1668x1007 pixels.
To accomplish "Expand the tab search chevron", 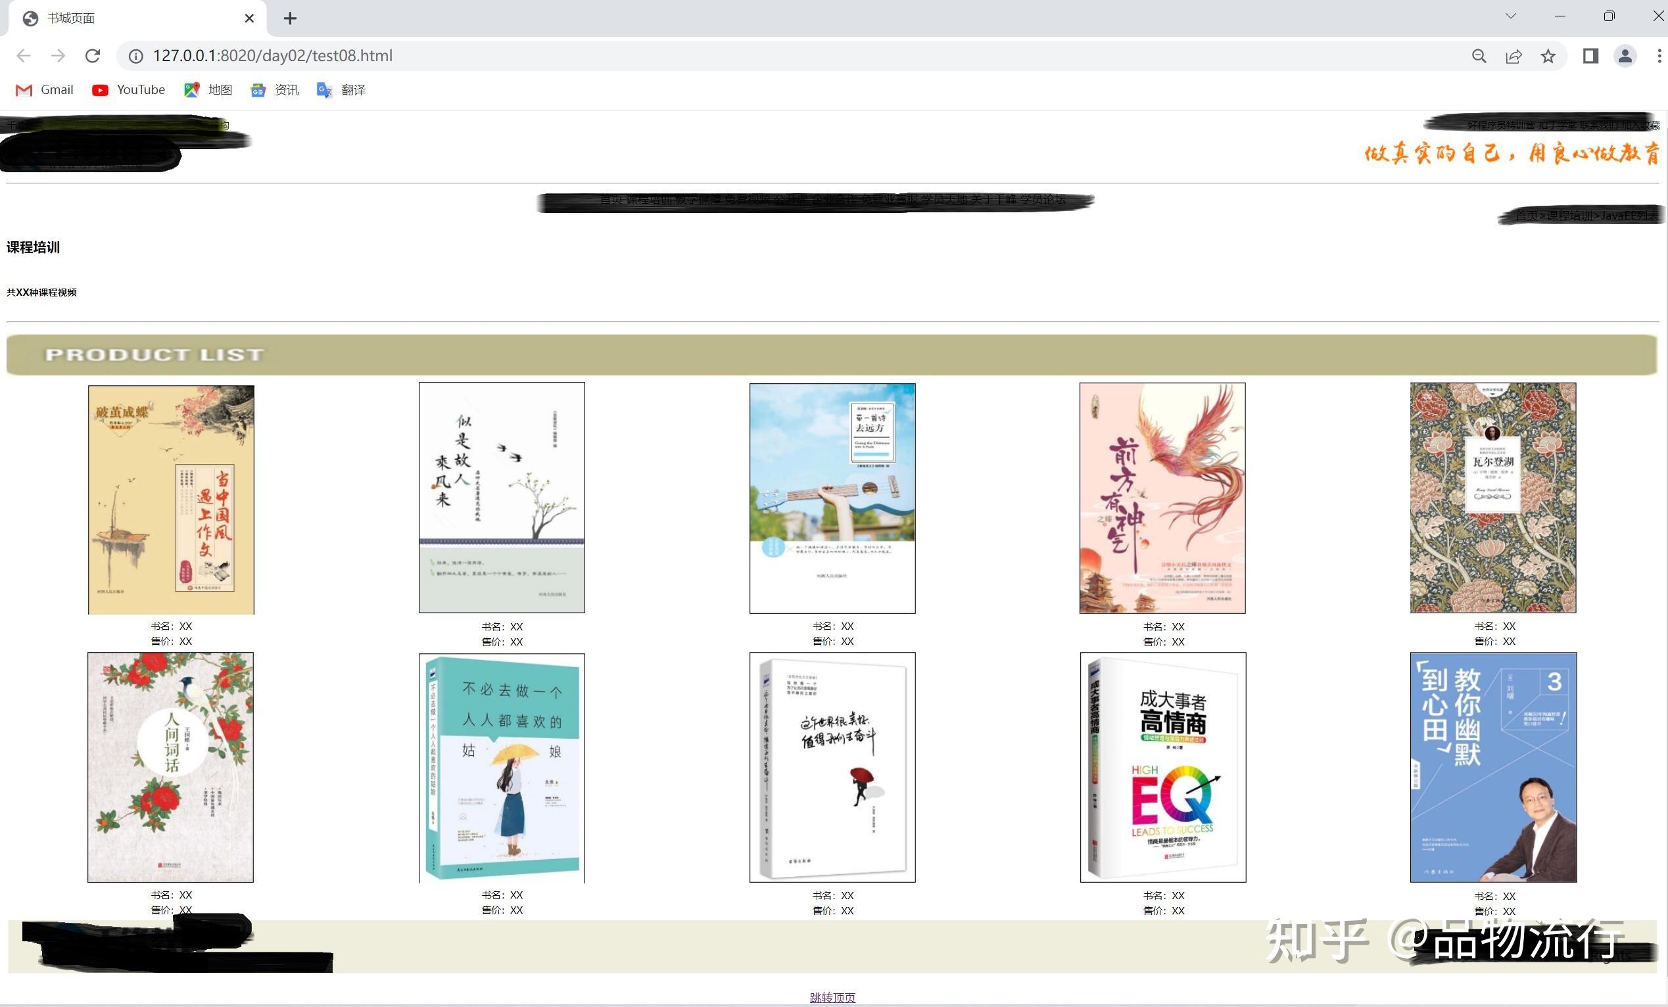I will pos(1510,16).
